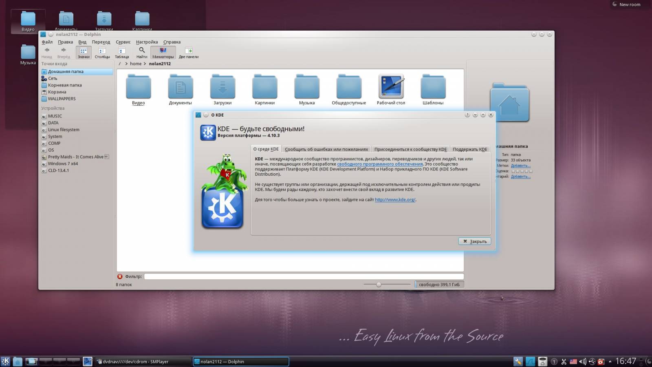Select the Документы folder in Dolphin
The image size is (652, 367).
(180, 90)
